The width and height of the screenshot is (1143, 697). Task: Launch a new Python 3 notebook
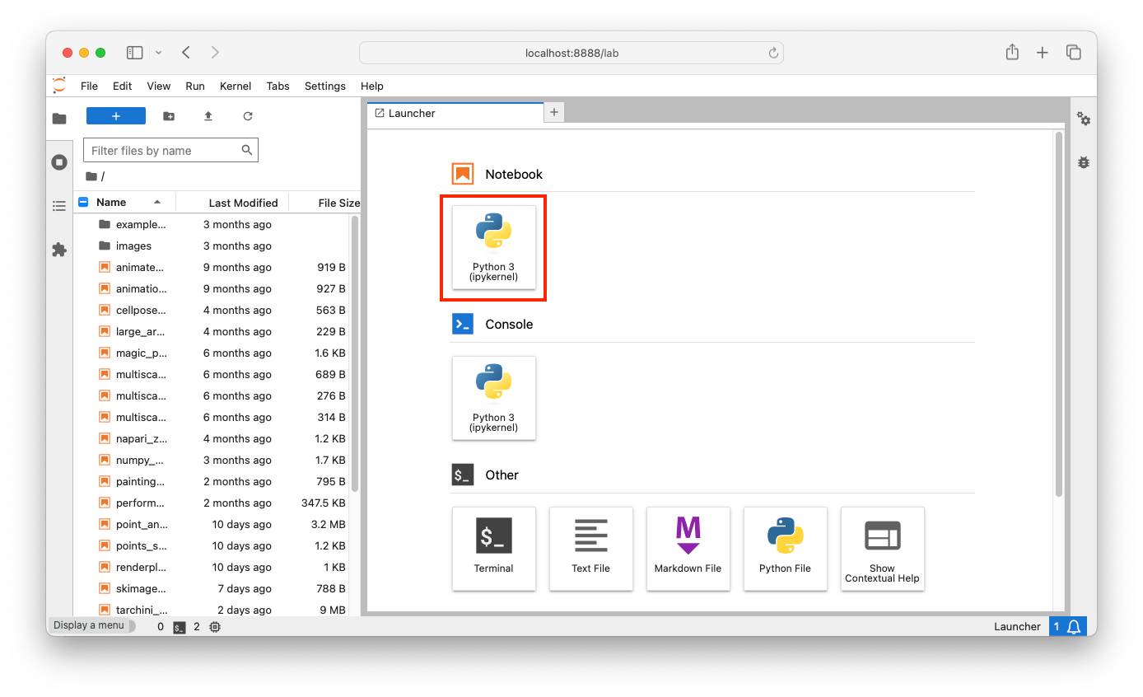(493, 246)
